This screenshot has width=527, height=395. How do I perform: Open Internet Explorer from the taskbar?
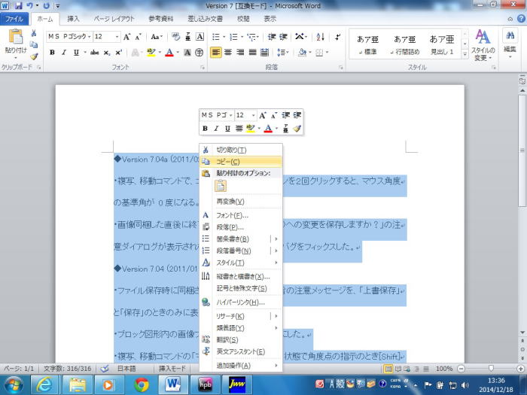[x=44, y=384]
